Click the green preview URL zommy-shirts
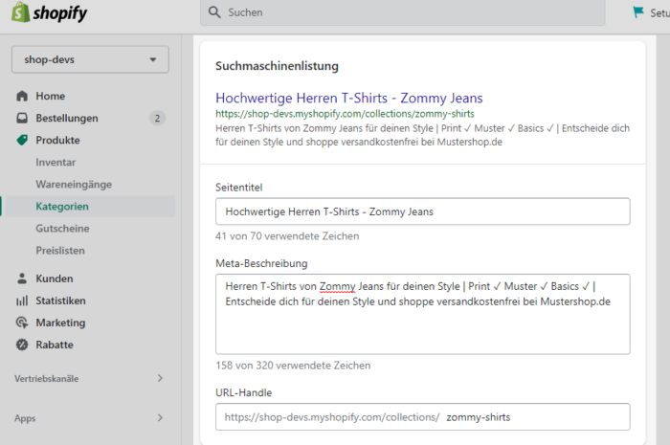This screenshot has height=445, width=670. tap(345, 114)
